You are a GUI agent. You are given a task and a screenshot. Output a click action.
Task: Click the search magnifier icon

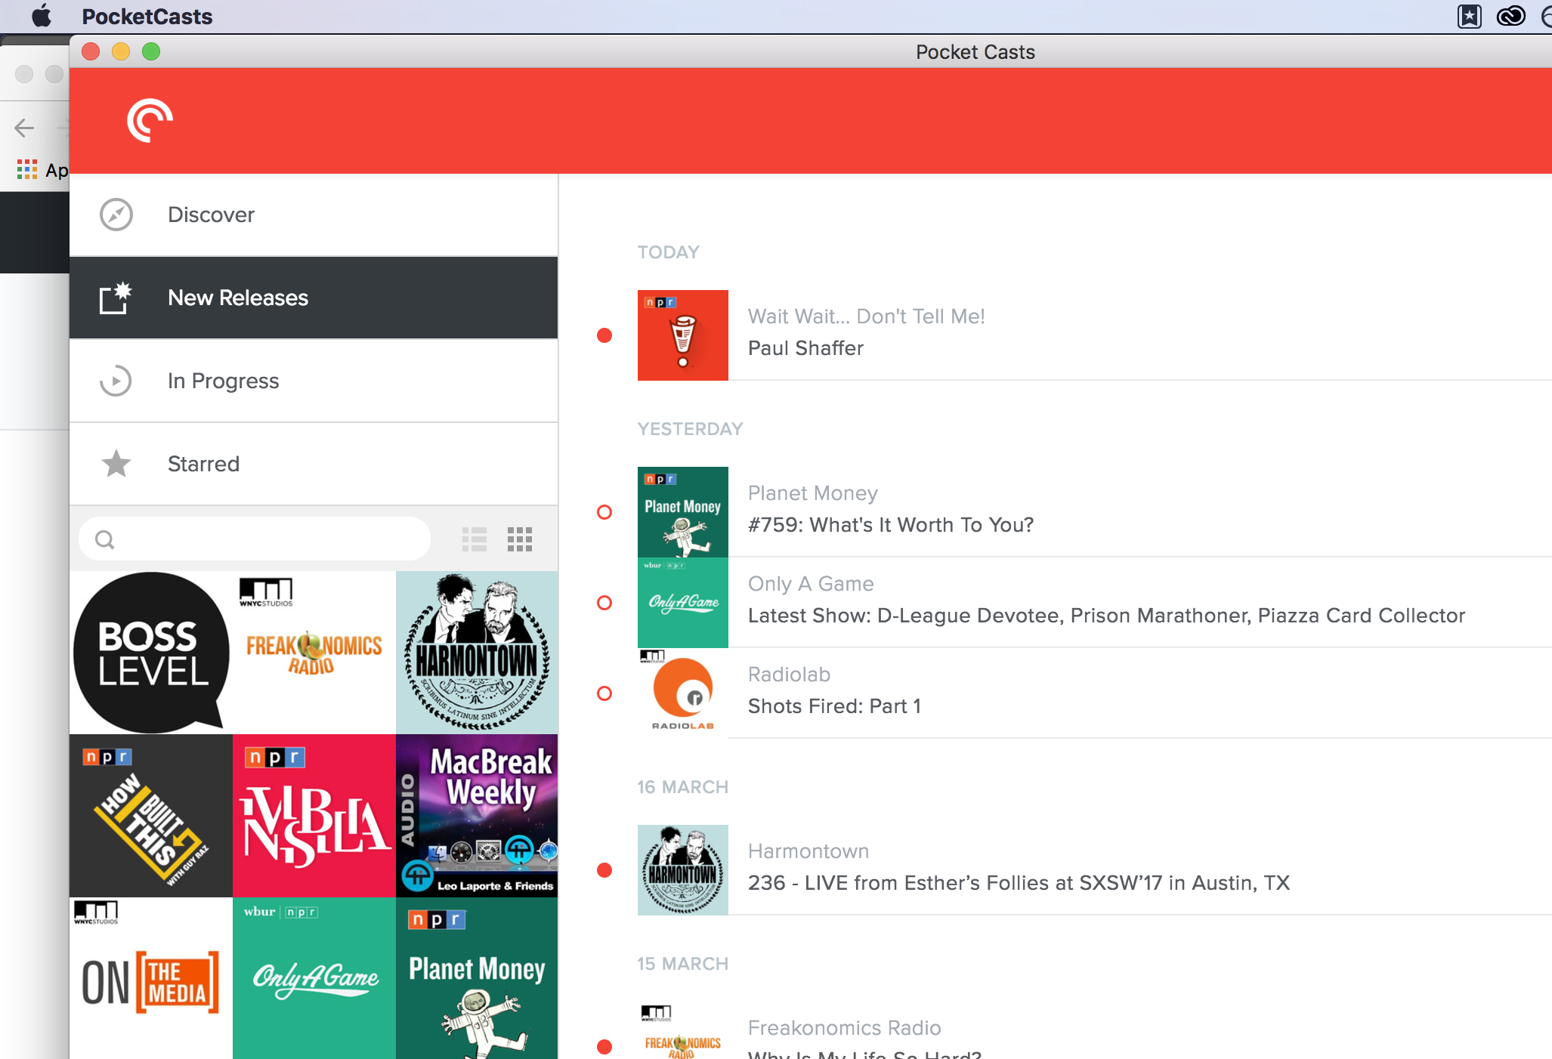click(x=105, y=539)
